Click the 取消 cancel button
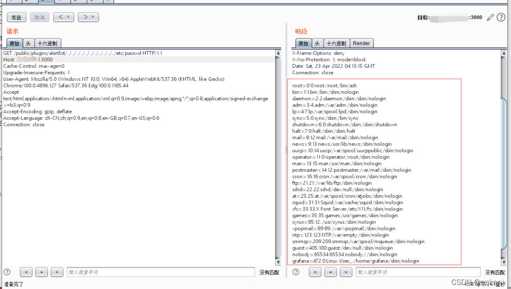 pos(40,18)
